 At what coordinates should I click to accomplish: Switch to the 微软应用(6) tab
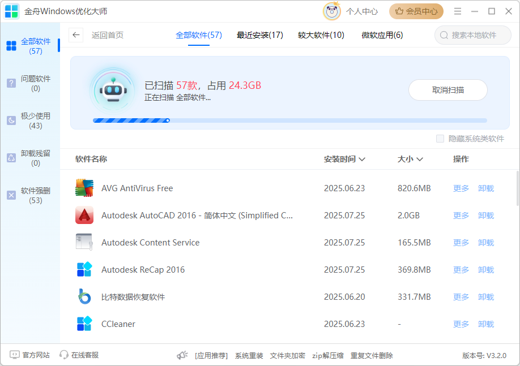(x=382, y=35)
